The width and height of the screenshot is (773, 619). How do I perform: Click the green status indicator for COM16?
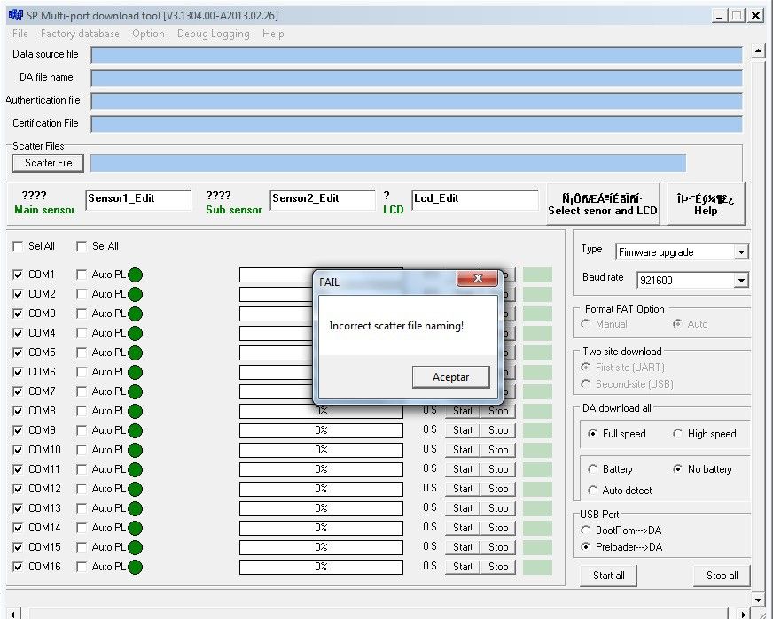tap(135, 567)
